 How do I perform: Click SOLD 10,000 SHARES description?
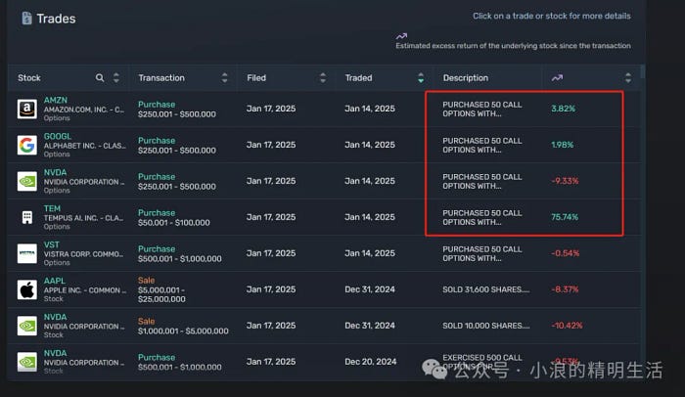coord(486,326)
